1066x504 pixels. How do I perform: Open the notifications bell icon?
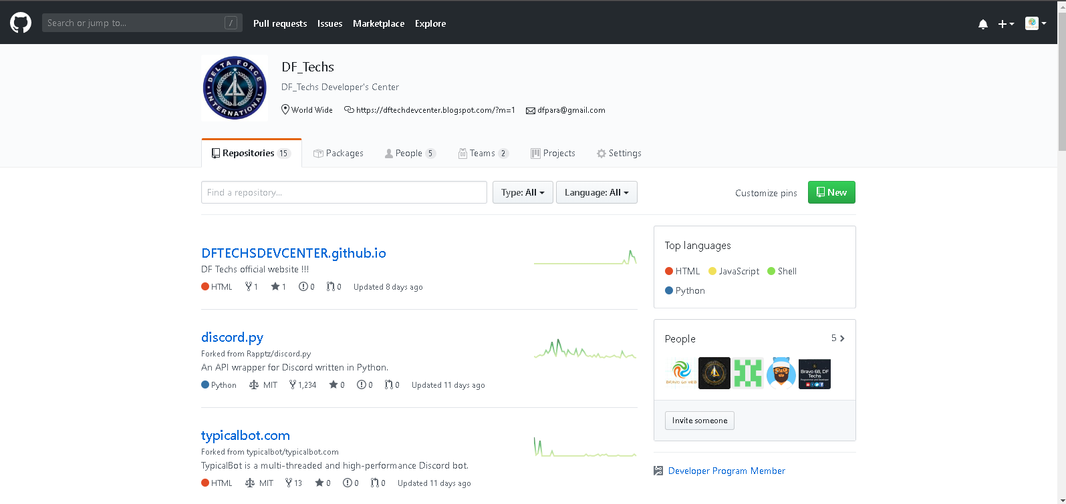983,24
